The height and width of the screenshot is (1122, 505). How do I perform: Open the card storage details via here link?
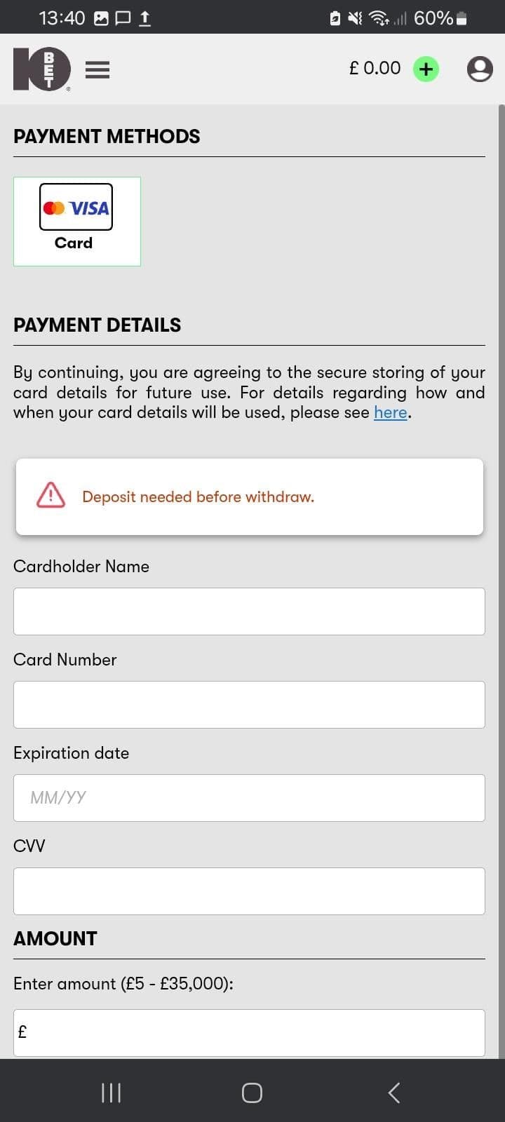coord(391,412)
